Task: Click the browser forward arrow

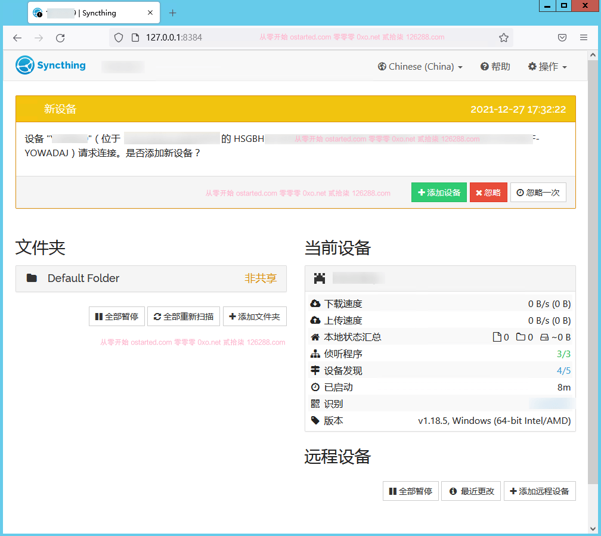Action: click(x=39, y=38)
